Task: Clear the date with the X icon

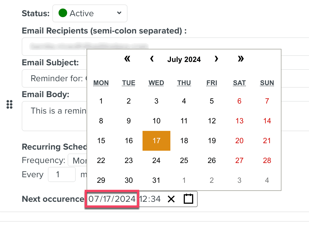Action: tap(171, 199)
